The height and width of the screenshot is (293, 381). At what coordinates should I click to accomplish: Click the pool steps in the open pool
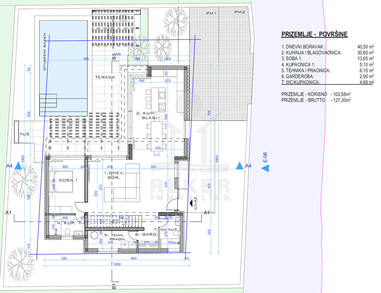tap(48, 101)
